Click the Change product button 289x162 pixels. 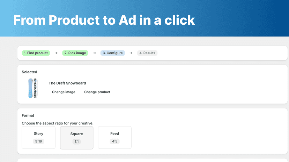coord(97,92)
